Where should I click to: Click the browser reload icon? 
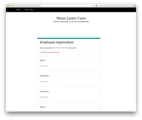(x=92, y=5)
